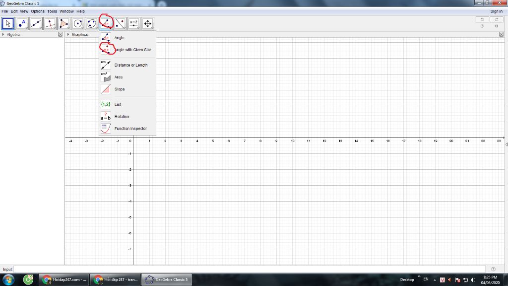Select the Line tool
Image resolution: width=508 pixels, height=286 pixels.
tap(36, 24)
